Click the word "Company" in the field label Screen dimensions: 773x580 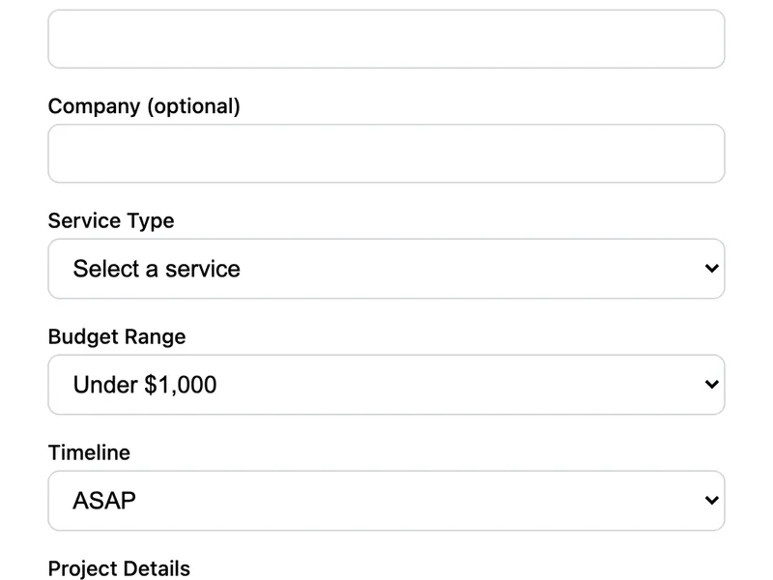[94, 106]
